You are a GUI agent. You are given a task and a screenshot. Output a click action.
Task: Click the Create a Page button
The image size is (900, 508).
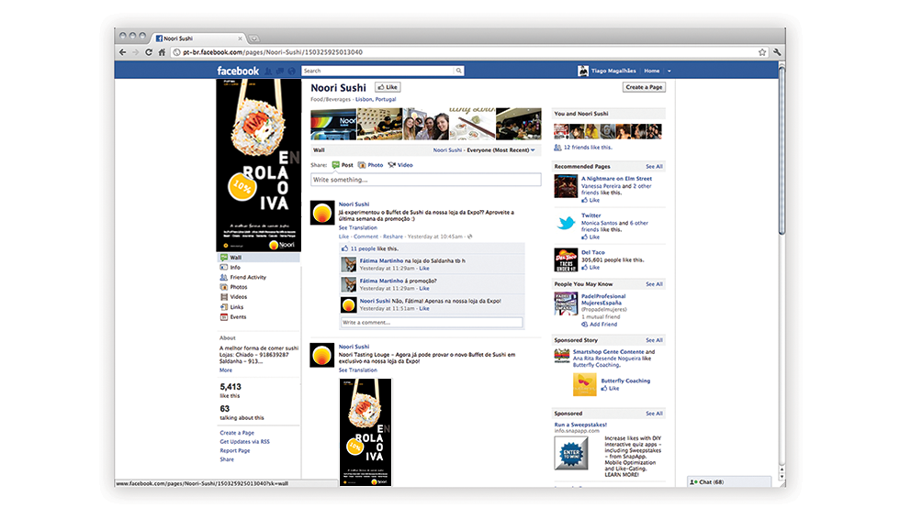click(644, 87)
